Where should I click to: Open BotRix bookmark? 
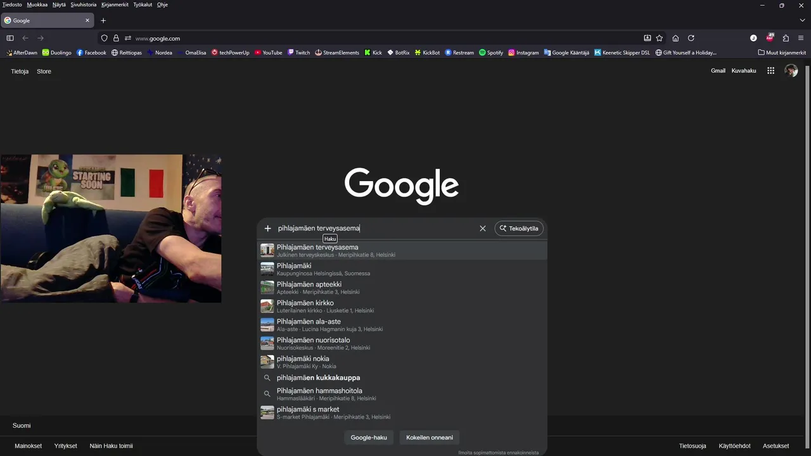tap(399, 53)
